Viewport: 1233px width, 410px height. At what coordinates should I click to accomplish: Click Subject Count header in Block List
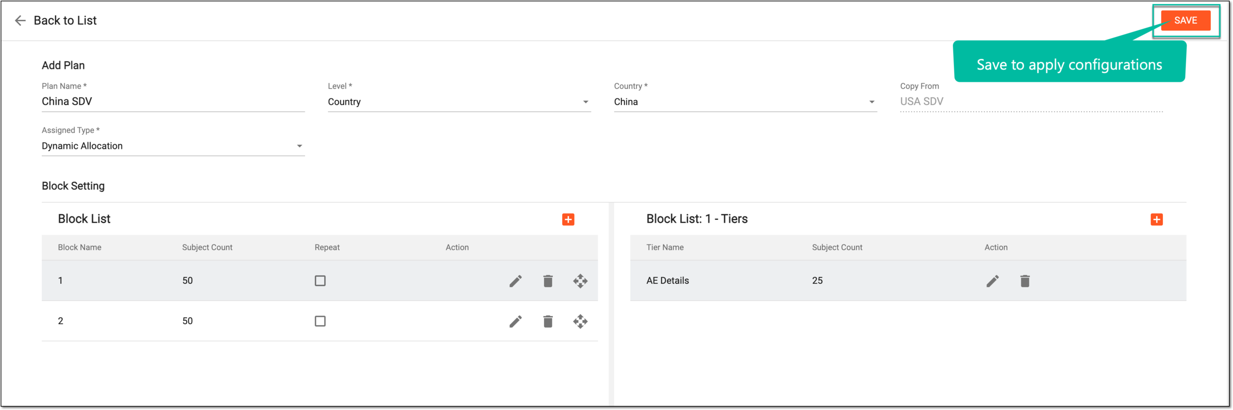click(207, 247)
